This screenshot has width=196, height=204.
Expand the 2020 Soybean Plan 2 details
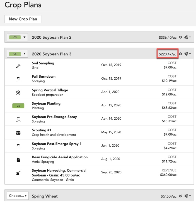(x=180, y=37)
